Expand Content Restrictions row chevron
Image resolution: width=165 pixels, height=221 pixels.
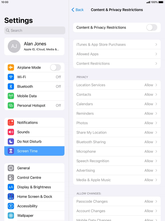pos(156,64)
